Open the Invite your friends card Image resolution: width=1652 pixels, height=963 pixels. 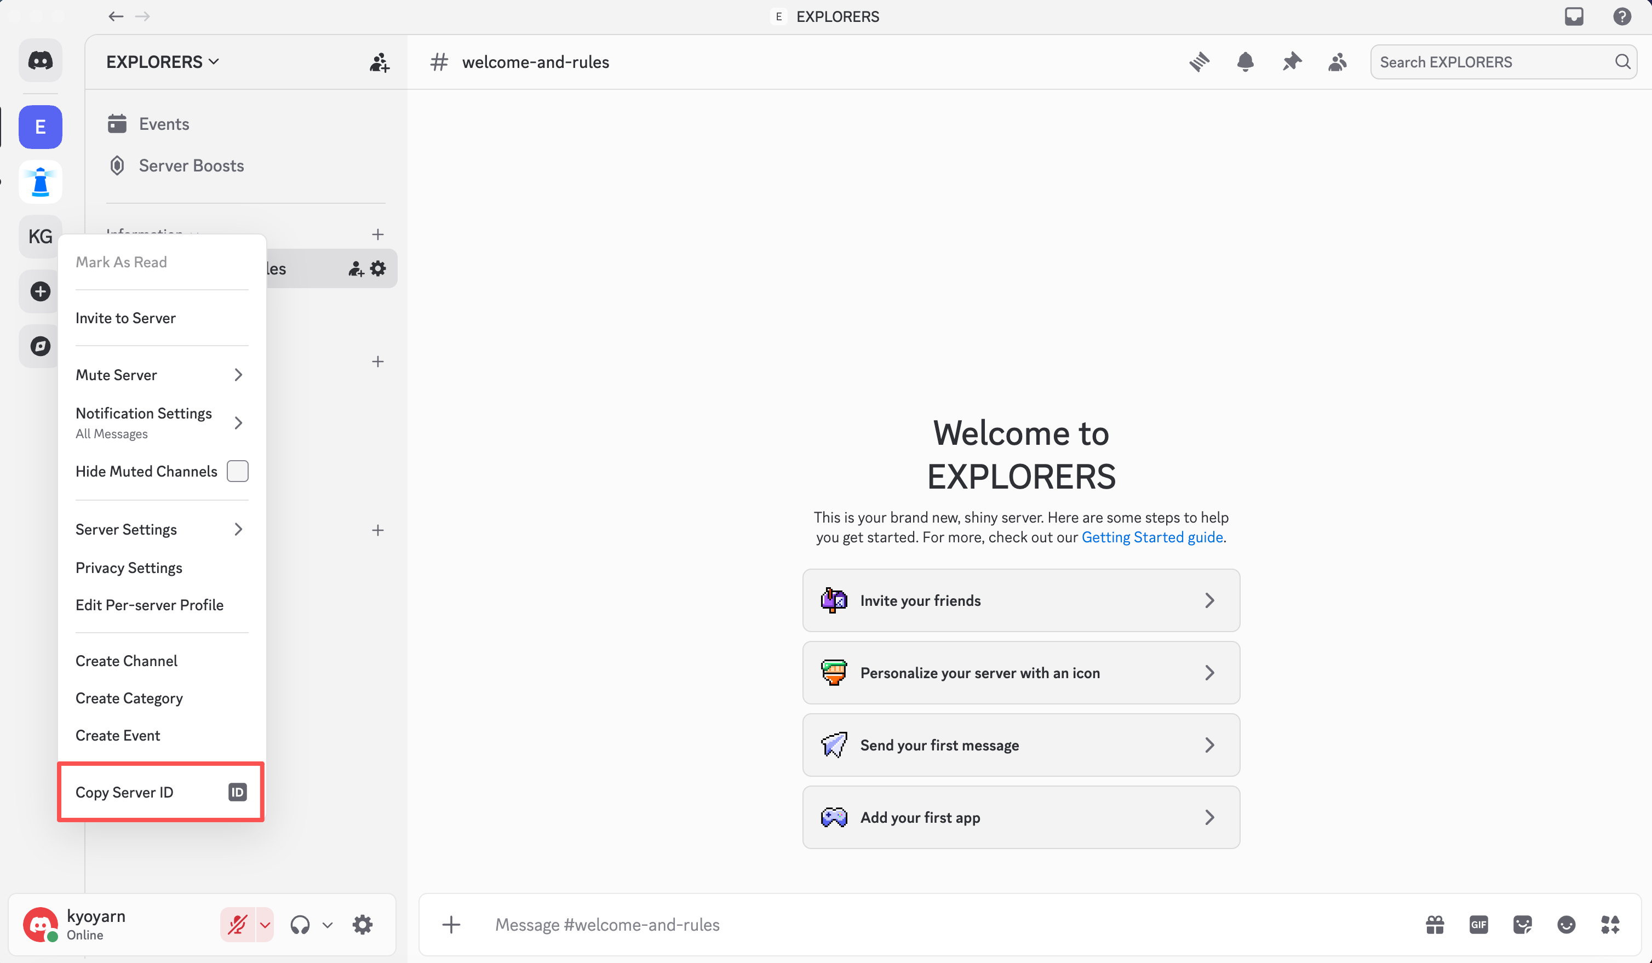pos(1020,600)
